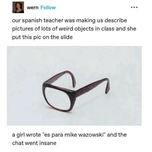Click the caption line starting "a girl wrote"
The height and width of the screenshot is (152, 152).
click(69, 135)
